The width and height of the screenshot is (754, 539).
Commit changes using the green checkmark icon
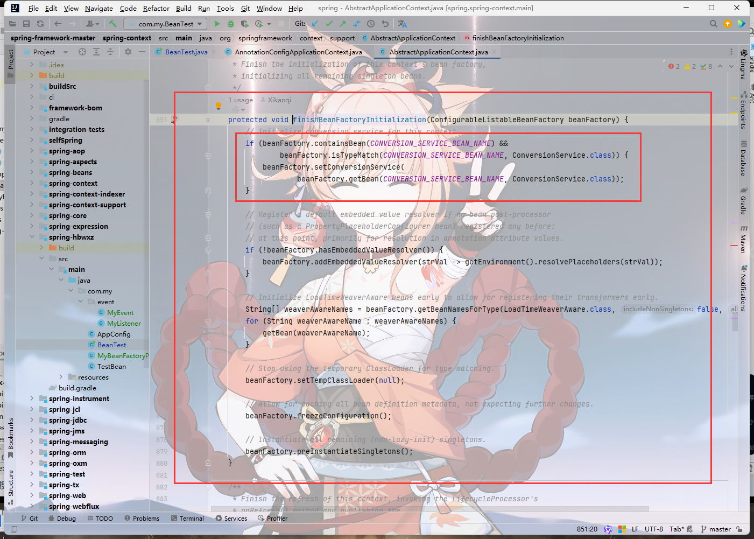[x=329, y=24]
